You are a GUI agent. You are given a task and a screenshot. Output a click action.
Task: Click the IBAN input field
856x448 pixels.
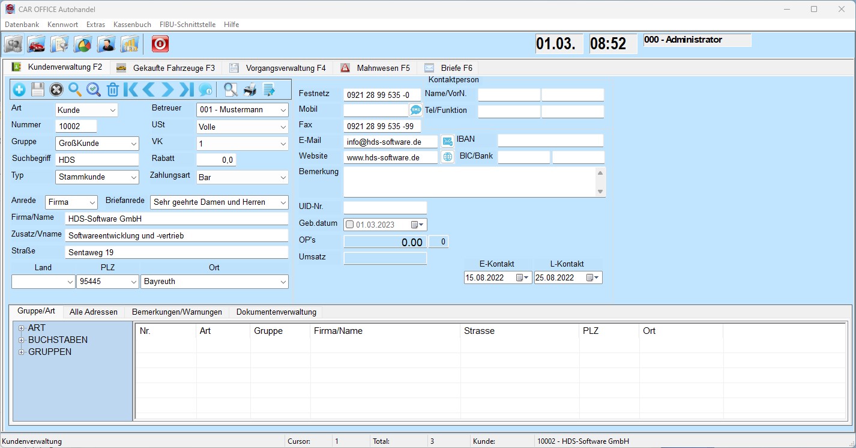[x=550, y=140]
